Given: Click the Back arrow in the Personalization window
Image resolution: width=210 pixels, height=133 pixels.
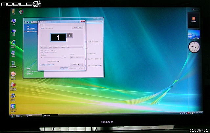Looking at the screenshot, I should click(x=26, y=22).
